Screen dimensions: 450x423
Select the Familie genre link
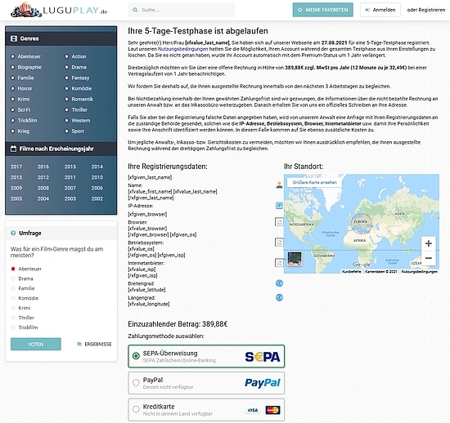click(x=25, y=78)
